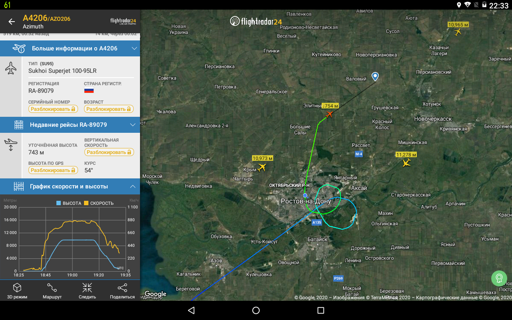Unlock the Серийный номер field
The image size is (512, 320).
point(53,109)
